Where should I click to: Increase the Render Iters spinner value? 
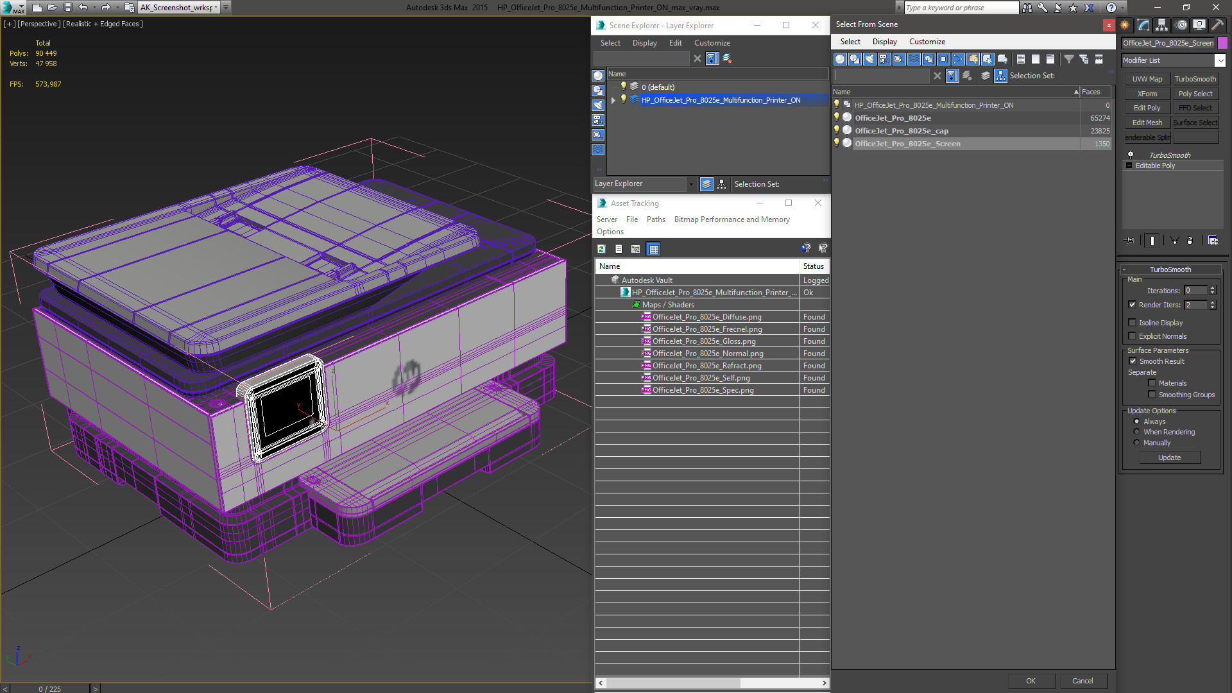tap(1213, 302)
